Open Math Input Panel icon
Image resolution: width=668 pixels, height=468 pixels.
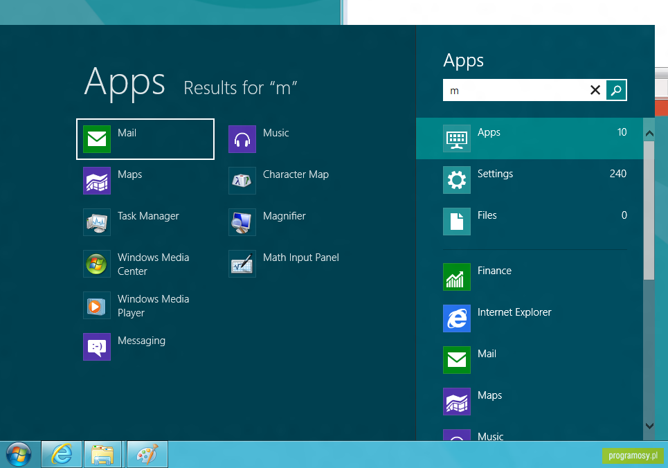pyautogui.click(x=242, y=264)
